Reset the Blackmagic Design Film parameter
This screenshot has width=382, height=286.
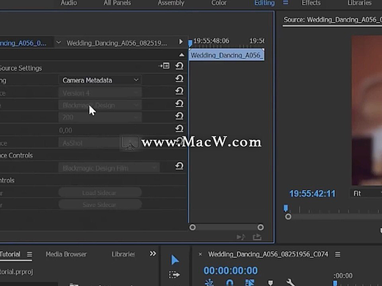pos(179,166)
